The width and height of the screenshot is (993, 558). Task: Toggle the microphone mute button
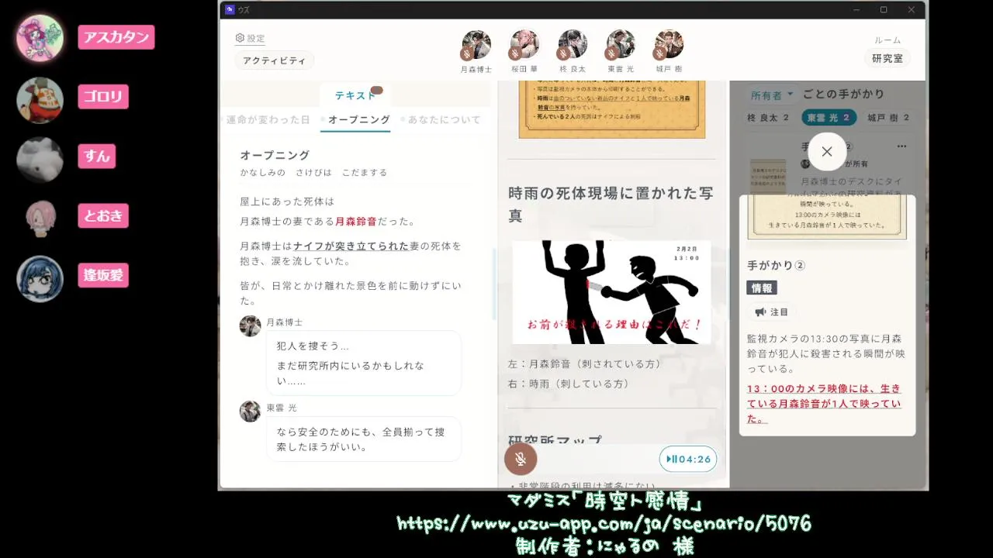(x=521, y=459)
